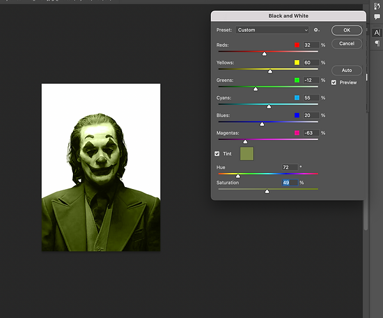Click the "Saturation" label
This screenshot has height=318, width=383.
pos(228,183)
